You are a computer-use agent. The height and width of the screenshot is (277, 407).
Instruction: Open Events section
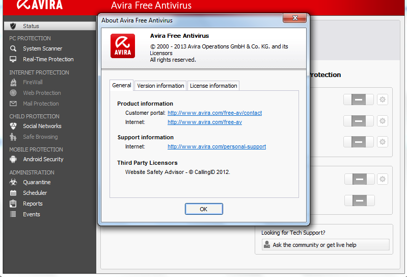(x=32, y=214)
